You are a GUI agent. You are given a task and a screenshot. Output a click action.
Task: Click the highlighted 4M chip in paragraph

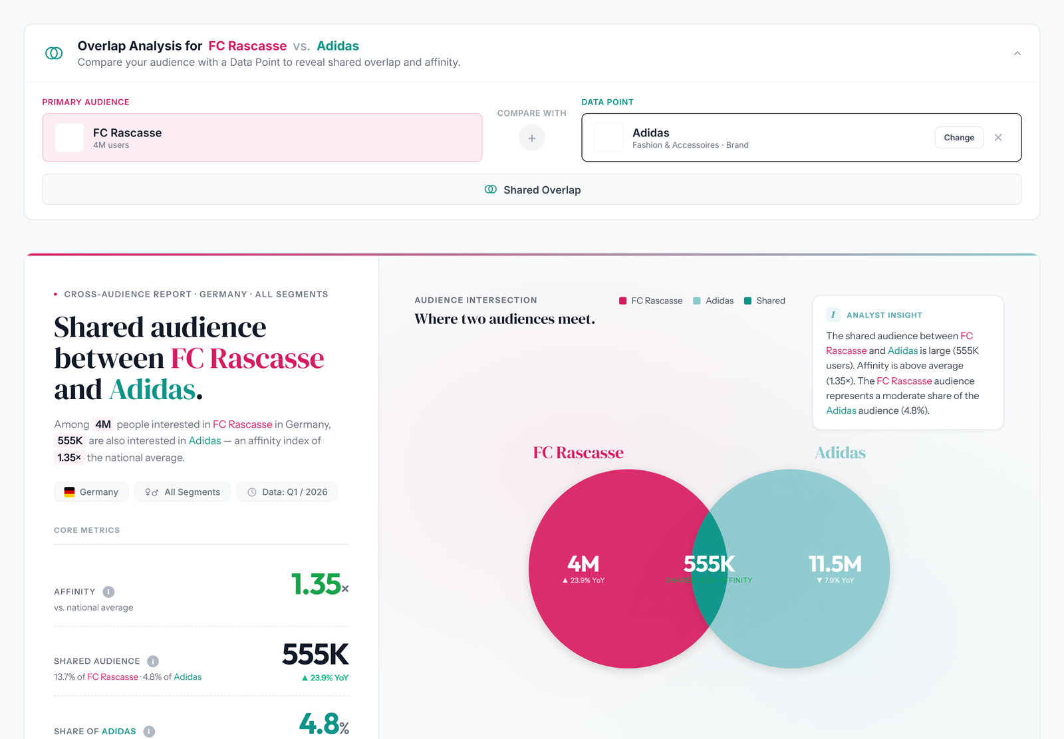[x=103, y=424]
